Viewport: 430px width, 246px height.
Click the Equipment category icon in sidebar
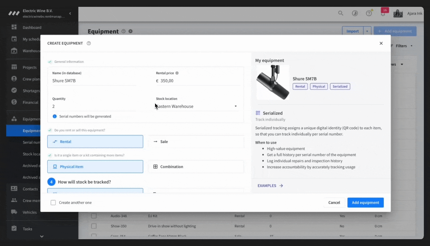[14, 119]
